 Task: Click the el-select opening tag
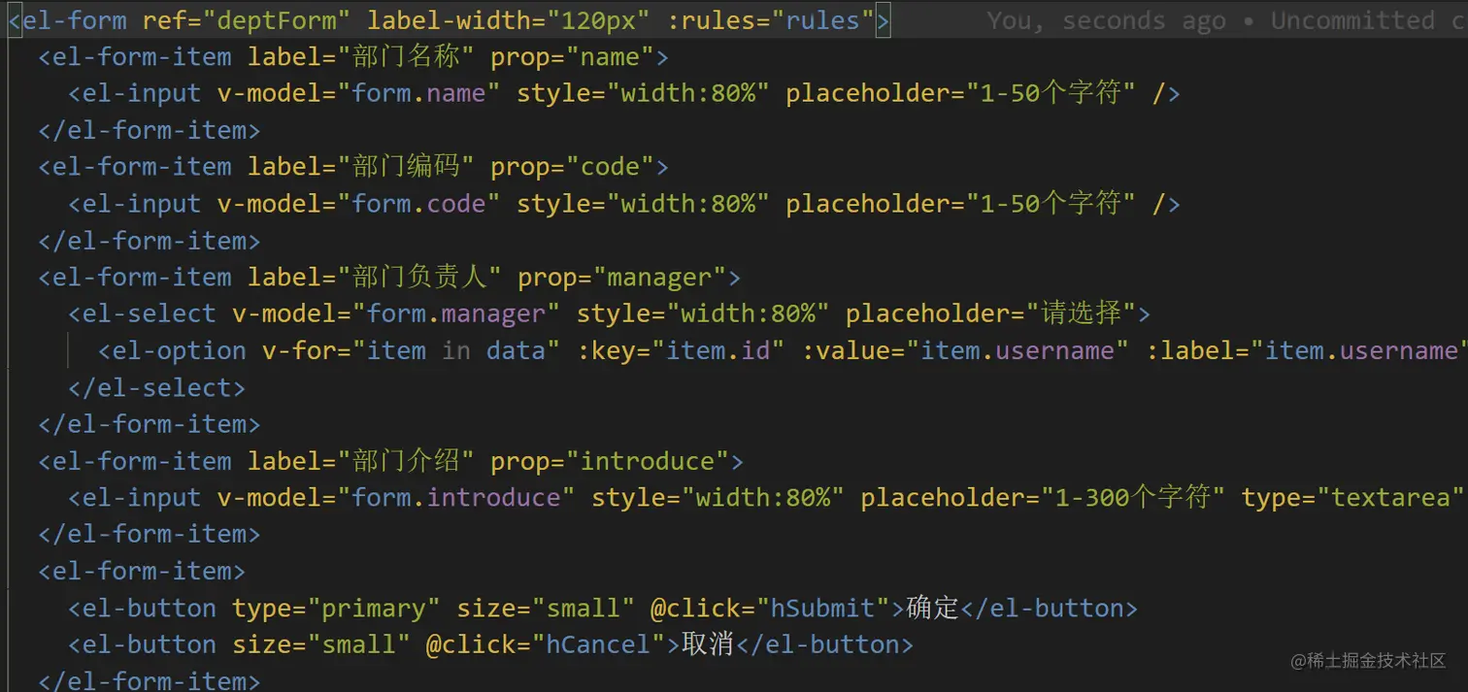click(x=139, y=313)
